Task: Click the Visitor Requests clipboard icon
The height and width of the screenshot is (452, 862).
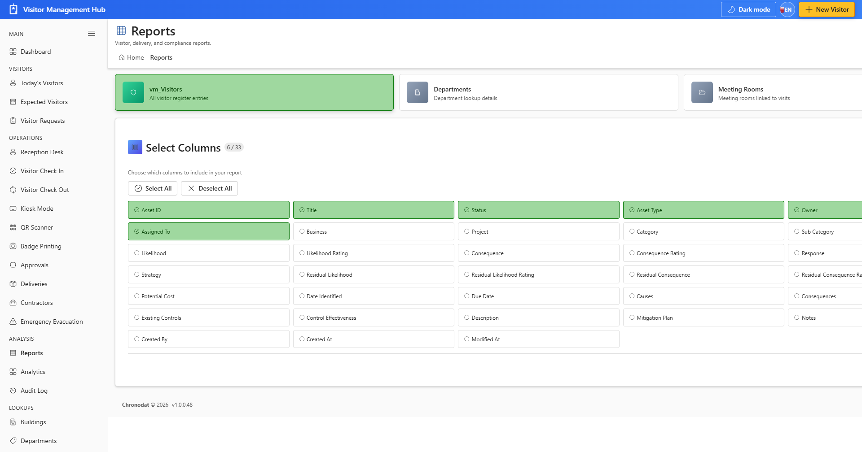Action: [x=13, y=121]
